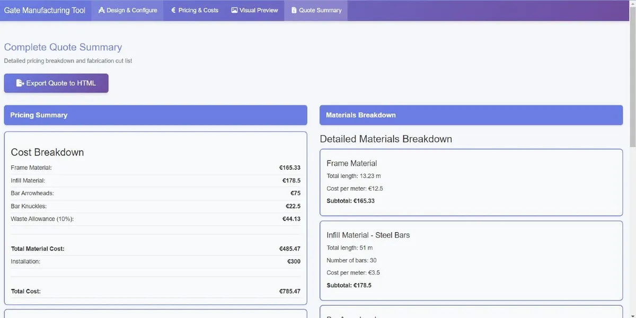Click the Gate Manufacturing Tool title
This screenshot has width=636, height=318.
[45, 10]
